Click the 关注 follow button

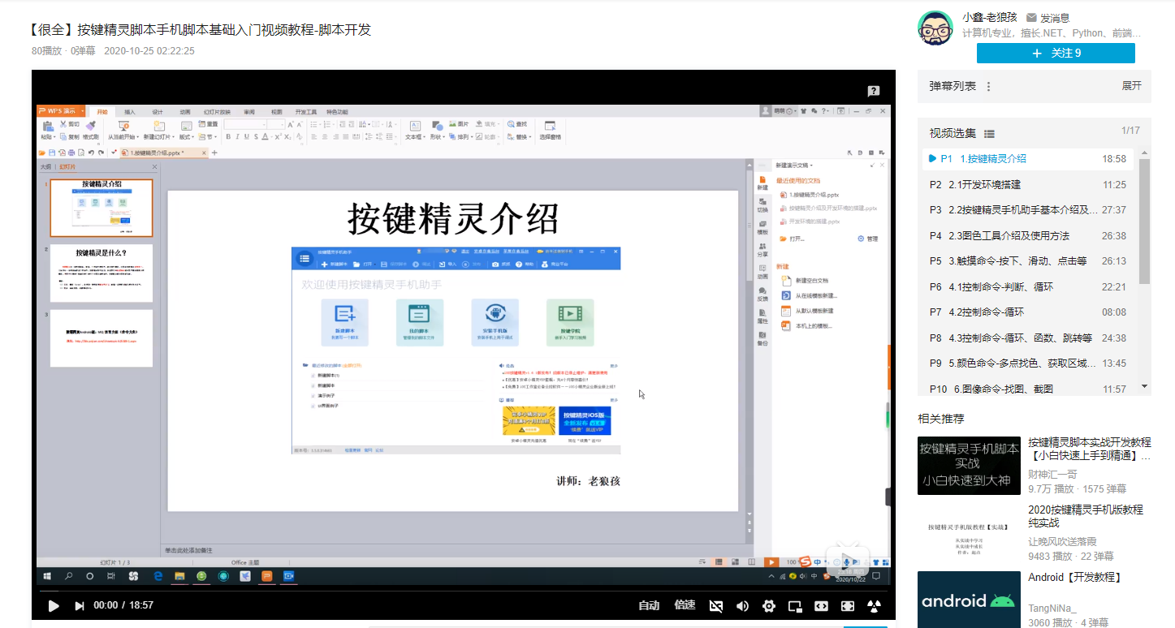1055,53
